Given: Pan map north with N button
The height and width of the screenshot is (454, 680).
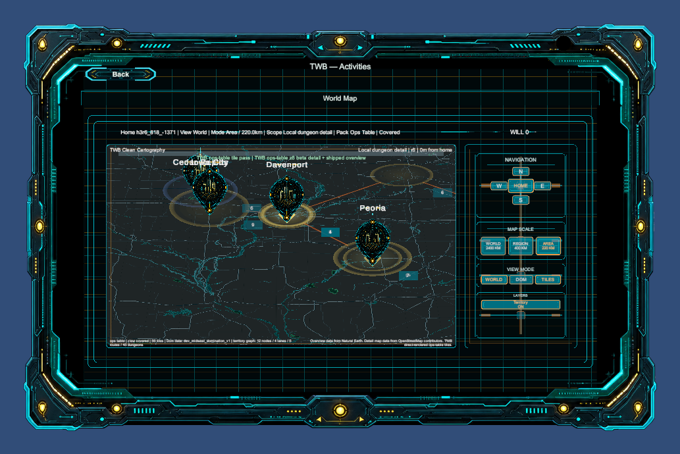Looking at the screenshot, I should click(x=521, y=172).
